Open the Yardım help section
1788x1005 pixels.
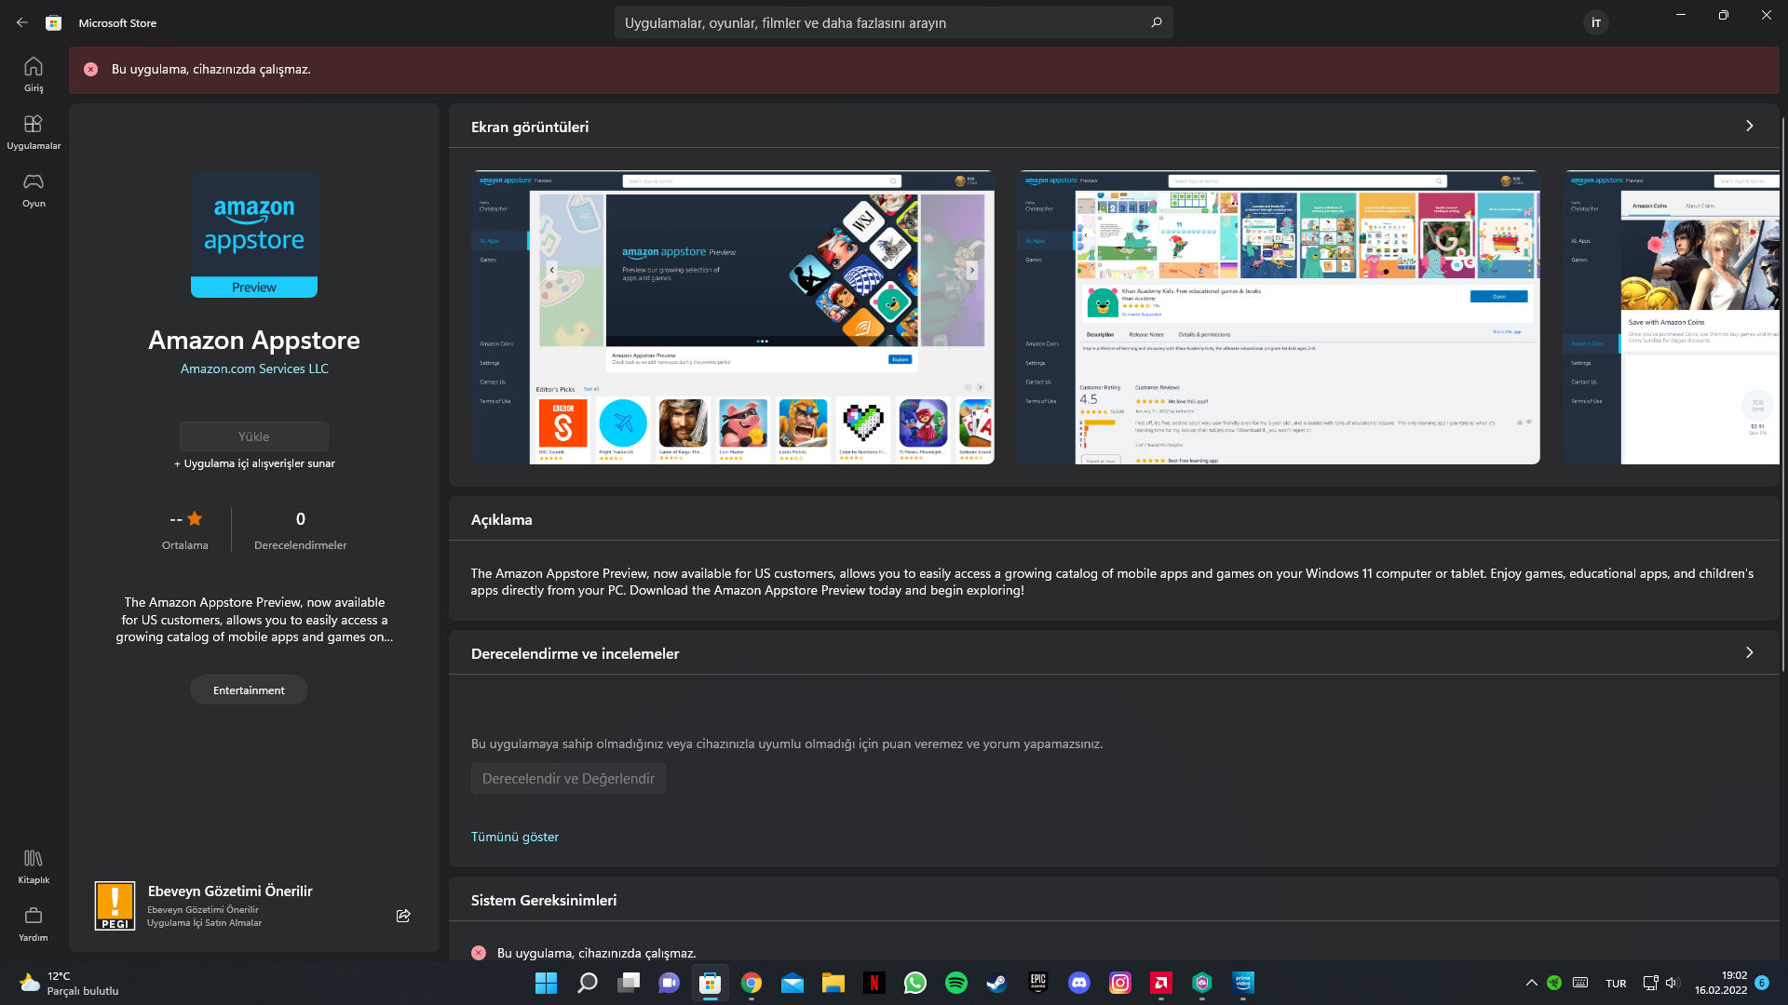pyautogui.click(x=34, y=923)
